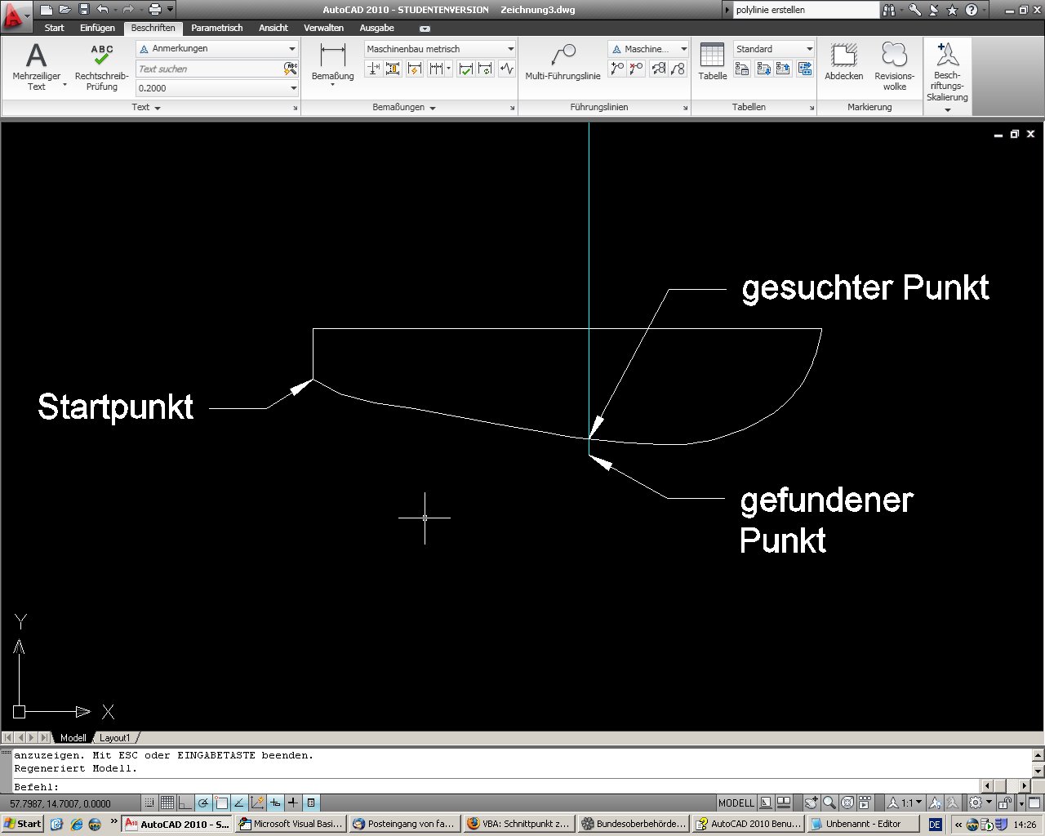Click the polylinie erstellen search field

pos(806,10)
